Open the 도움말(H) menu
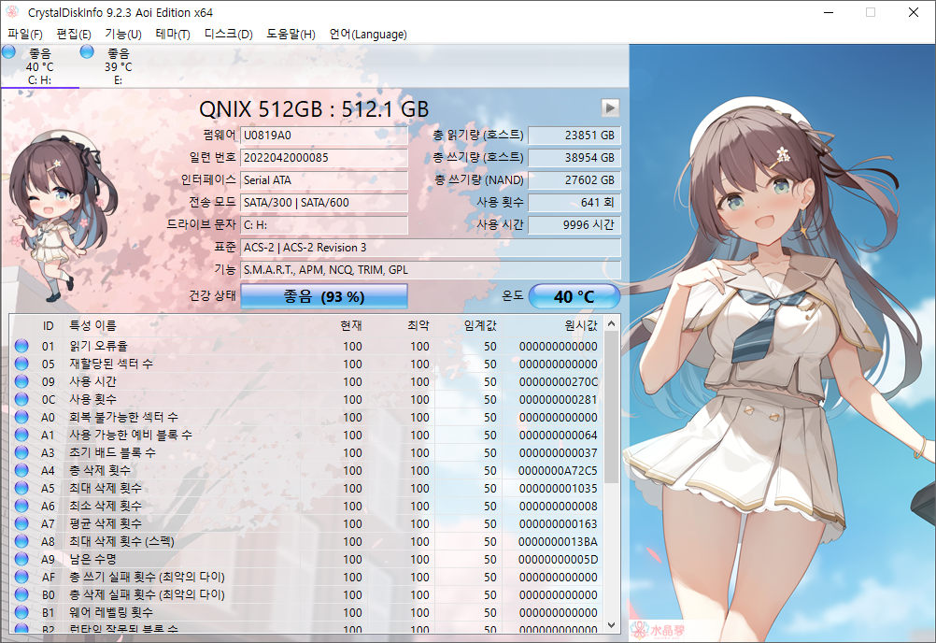The height and width of the screenshot is (643, 936). [291, 34]
